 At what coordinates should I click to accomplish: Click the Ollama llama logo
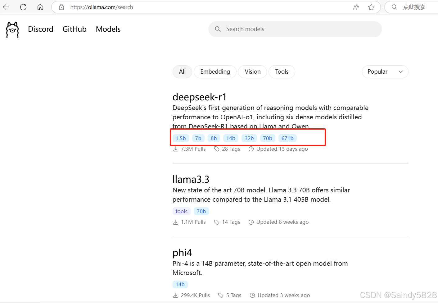[12, 30]
